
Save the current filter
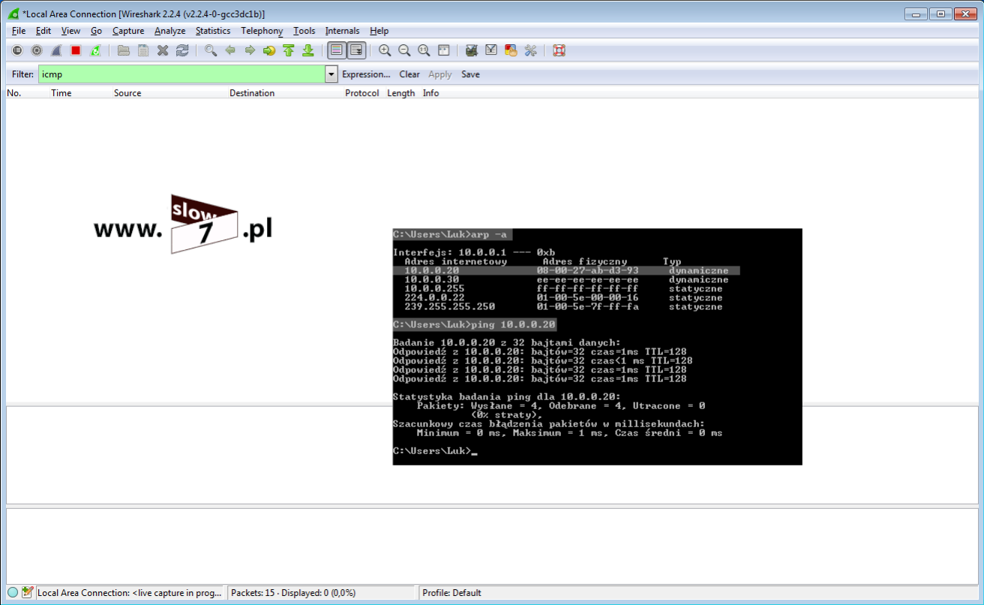pyautogui.click(x=470, y=74)
